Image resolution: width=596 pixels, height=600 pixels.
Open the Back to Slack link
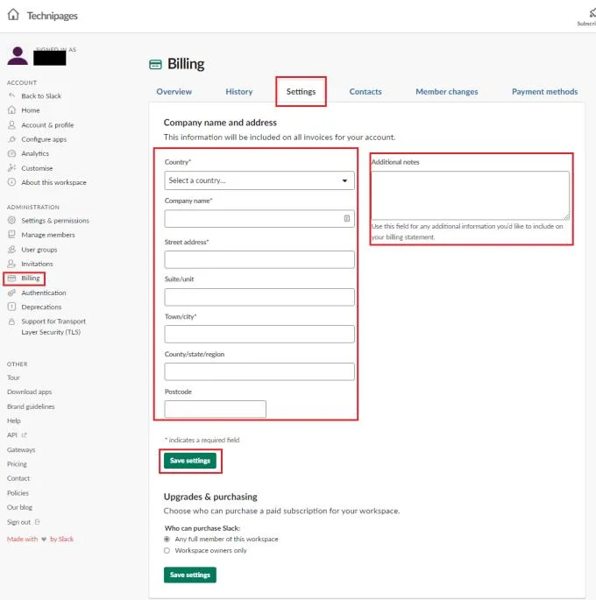click(x=41, y=95)
